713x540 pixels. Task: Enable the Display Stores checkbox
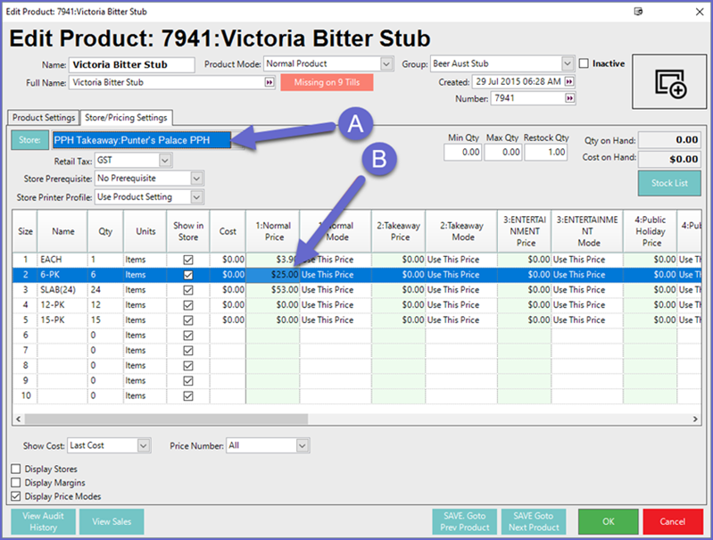click(x=16, y=469)
